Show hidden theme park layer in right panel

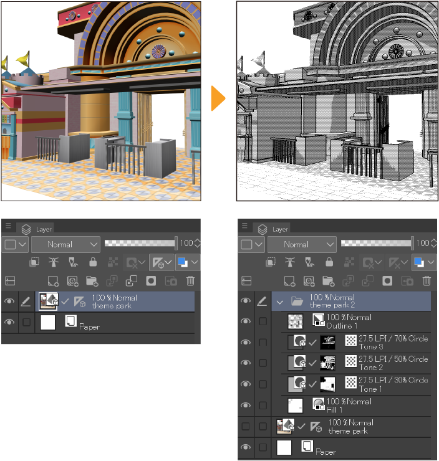[246, 426]
